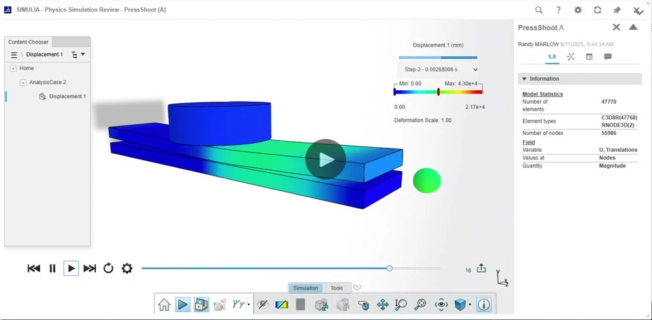Click the boxed Play button in playback bar
The height and width of the screenshot is (320, 652).
tap(71, 268)
